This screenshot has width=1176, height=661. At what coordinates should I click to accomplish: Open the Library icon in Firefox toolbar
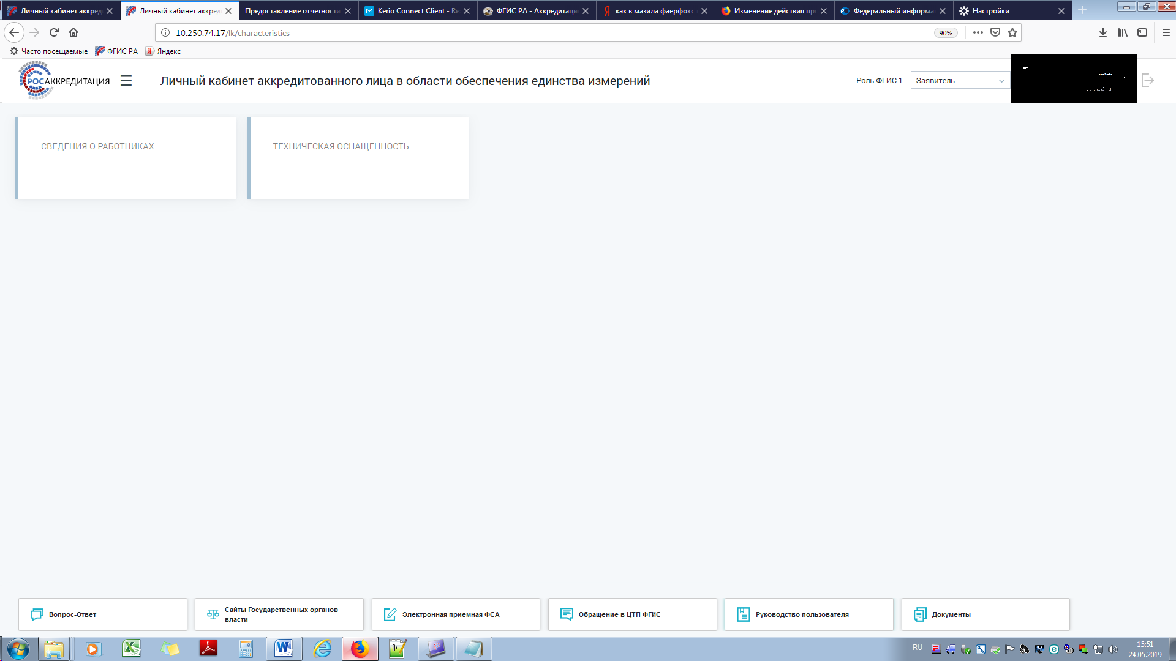pyautogui.click(x=1123, y=32)
